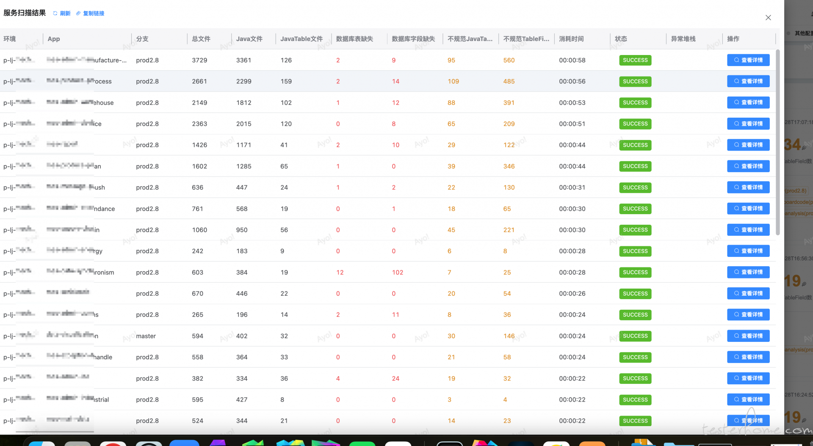This screenshot has height=446, width=813.
Task: Open 查看详情 for the row with 1060 files
Action: pyautogui.click(x=748, y=230)
